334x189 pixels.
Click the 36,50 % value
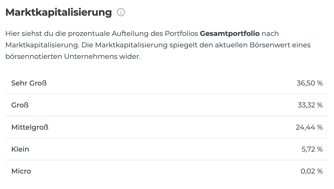click(x=310, y=83)
